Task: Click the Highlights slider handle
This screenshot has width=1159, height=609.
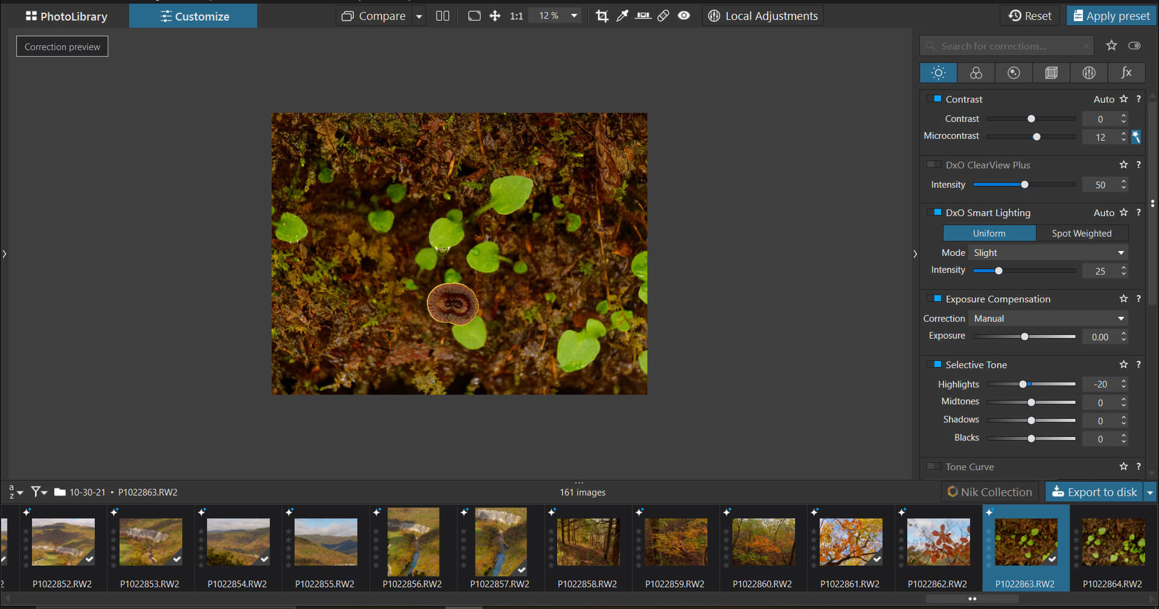Action: pyautogui.click(x=1023, y=384)
